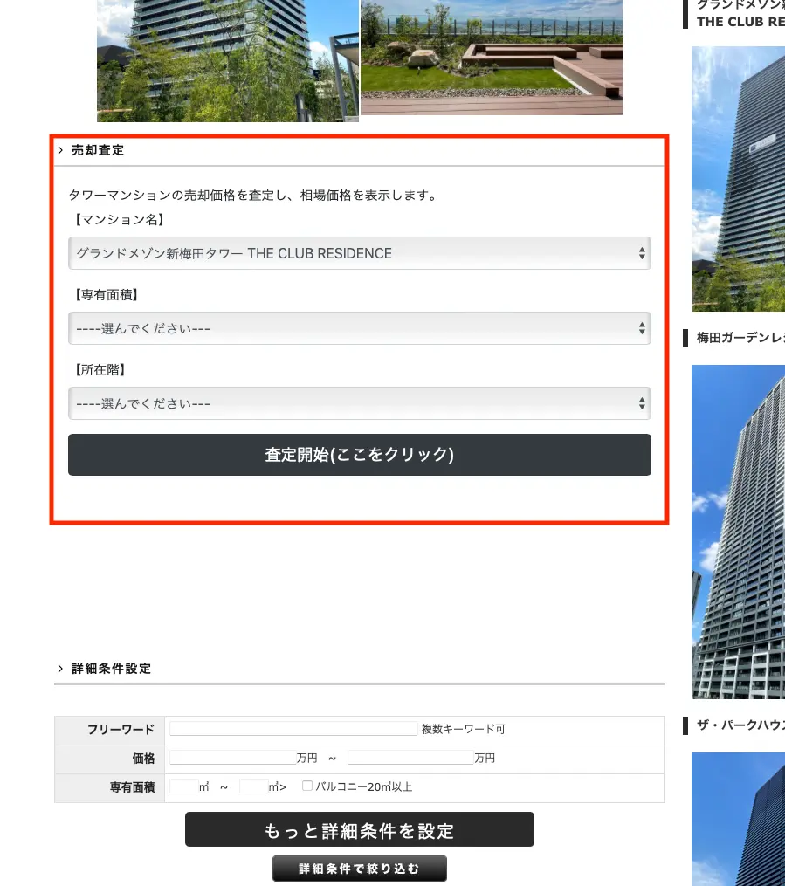
Task: Enable the バルコニー20㎡以上 checkbox
Action: 307,786
